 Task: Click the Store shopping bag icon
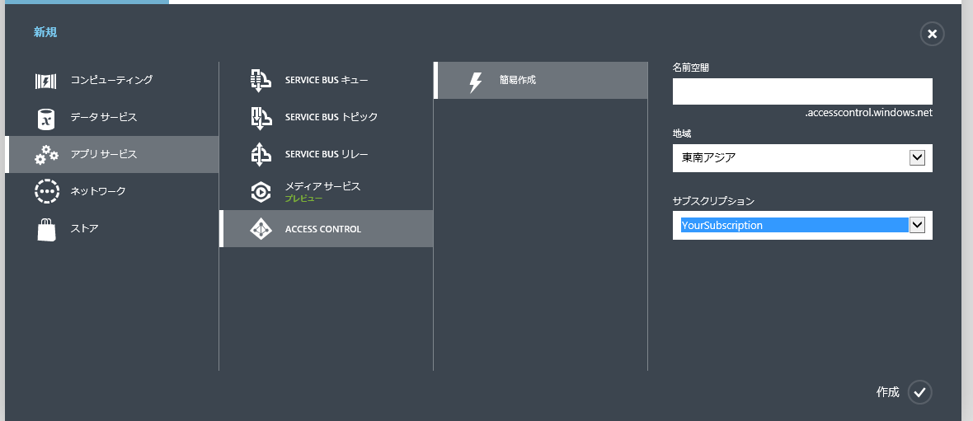46,228
